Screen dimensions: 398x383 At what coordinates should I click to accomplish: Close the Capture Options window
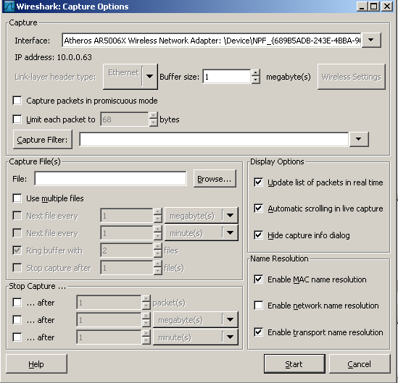[387, 6]
